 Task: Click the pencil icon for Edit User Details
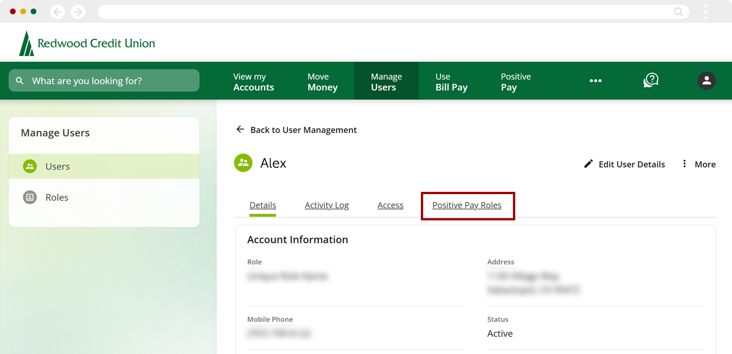[x=588, y=164]
